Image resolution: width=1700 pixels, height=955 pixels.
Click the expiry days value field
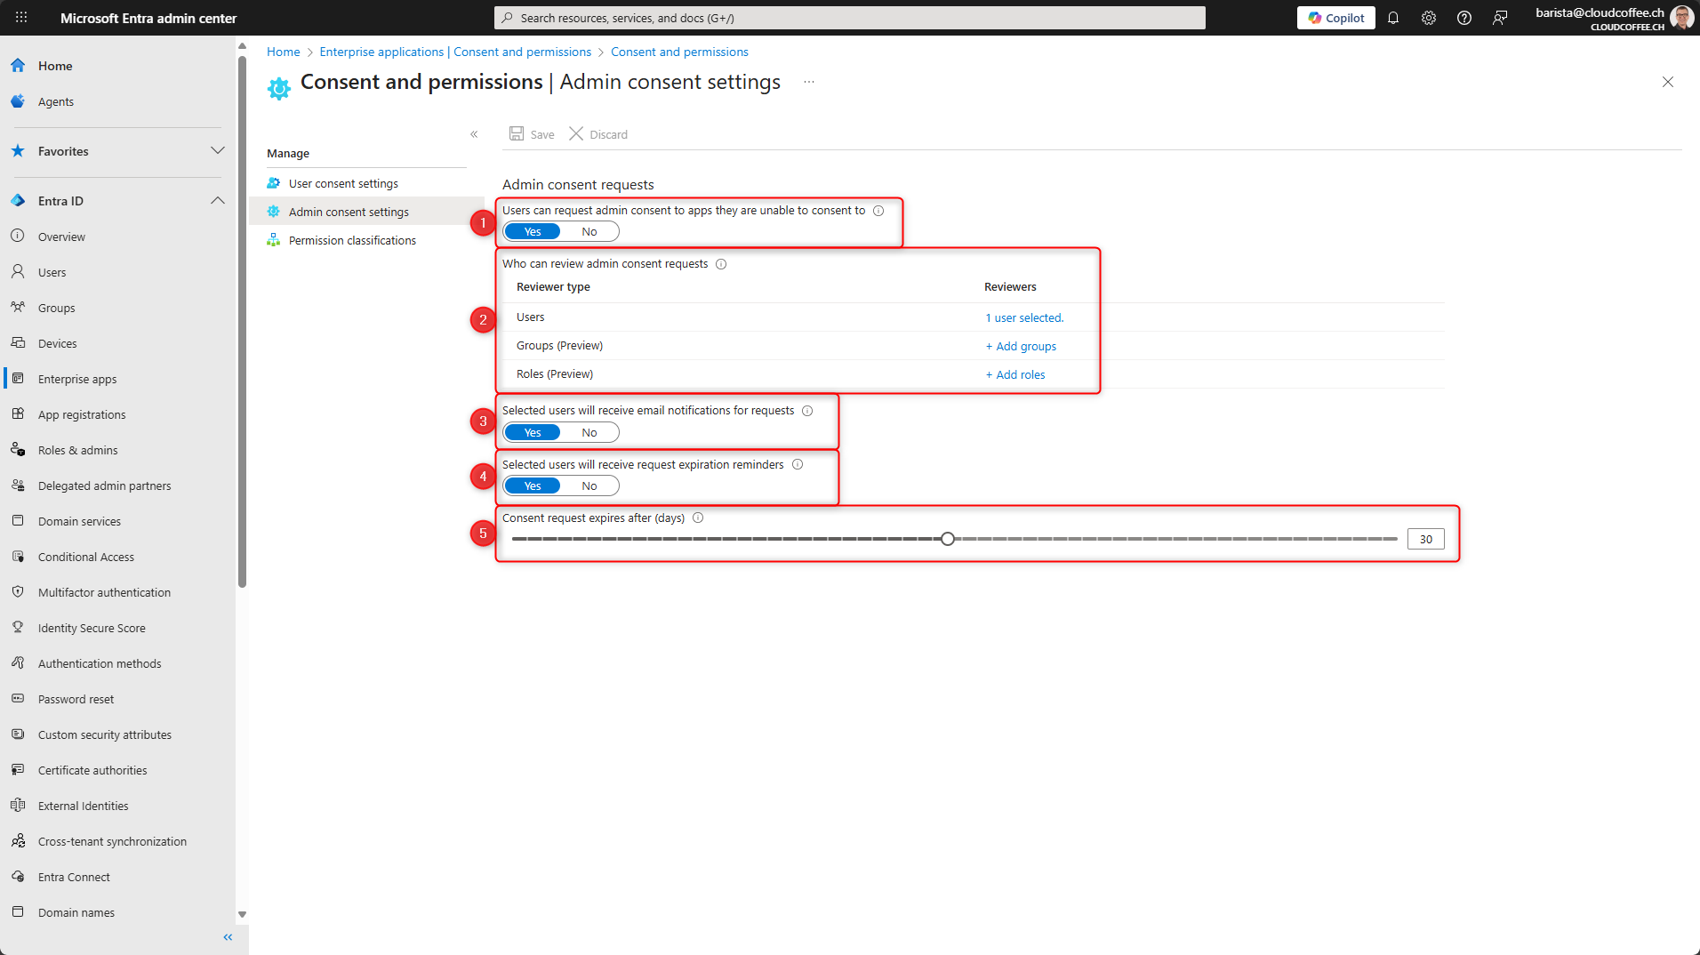click(x=1425, y=539)
